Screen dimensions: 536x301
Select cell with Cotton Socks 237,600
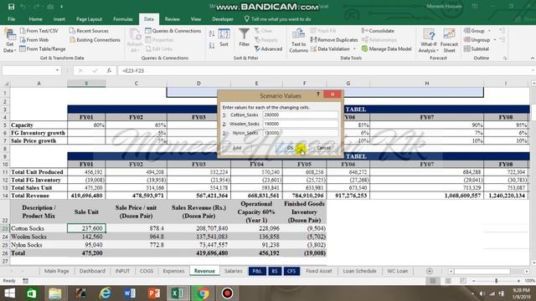click(x=86, y=228)
